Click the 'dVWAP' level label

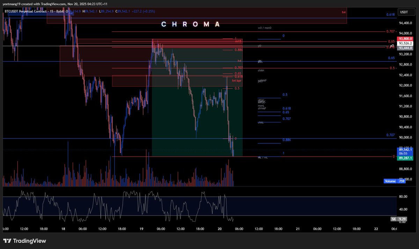pyautogui.click(x=262, y=108)
